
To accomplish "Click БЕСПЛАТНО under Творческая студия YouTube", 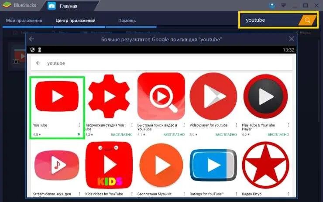I will pyautogui.click(x=122, y=135).
